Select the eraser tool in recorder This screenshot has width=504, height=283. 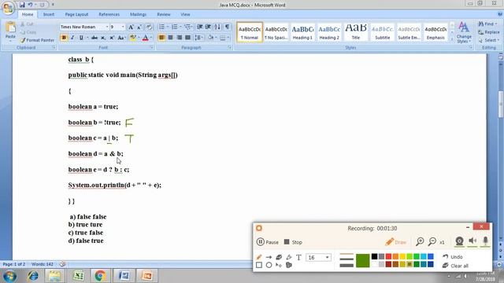point(279,257)
